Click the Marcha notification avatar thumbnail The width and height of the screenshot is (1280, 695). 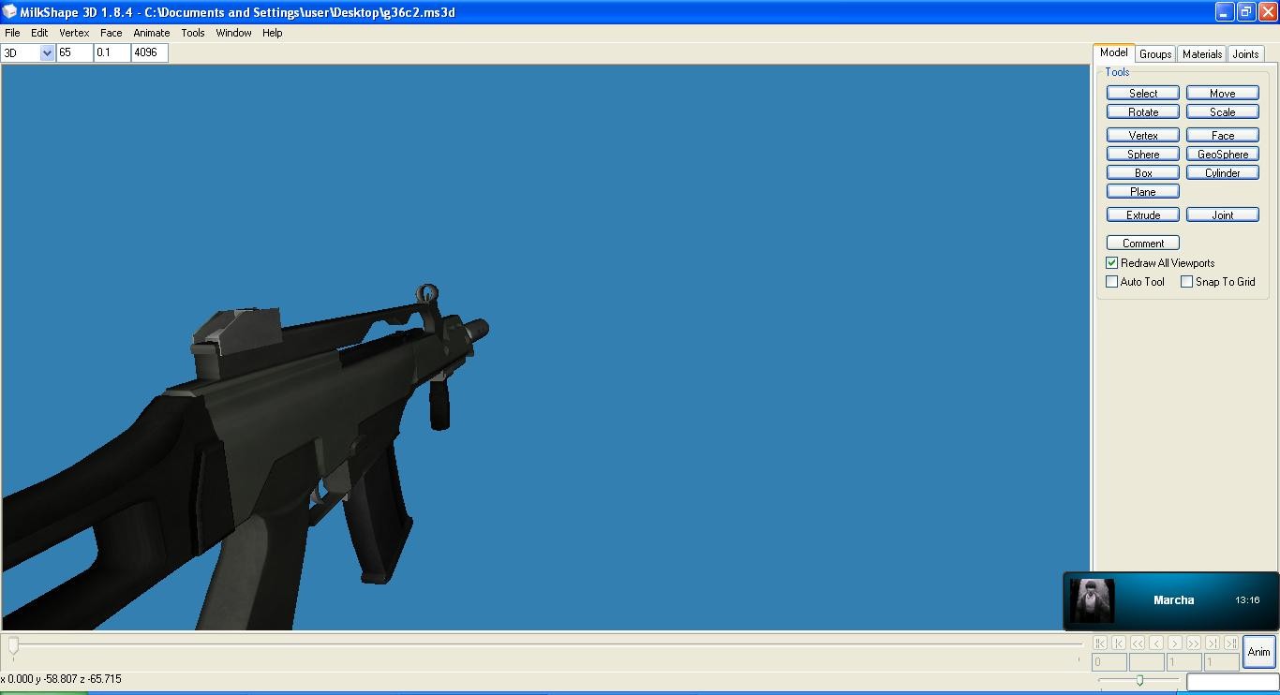[1092, 600]
